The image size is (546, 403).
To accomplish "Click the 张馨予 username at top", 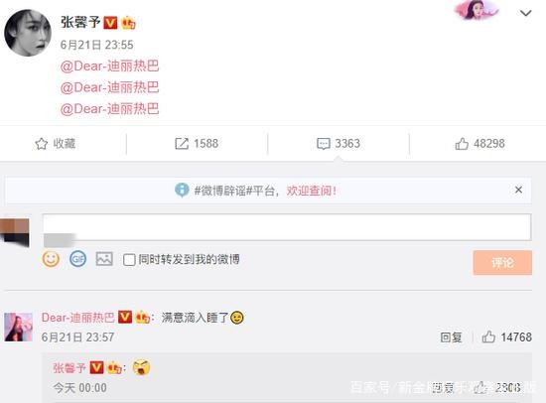I will point(80,22).
